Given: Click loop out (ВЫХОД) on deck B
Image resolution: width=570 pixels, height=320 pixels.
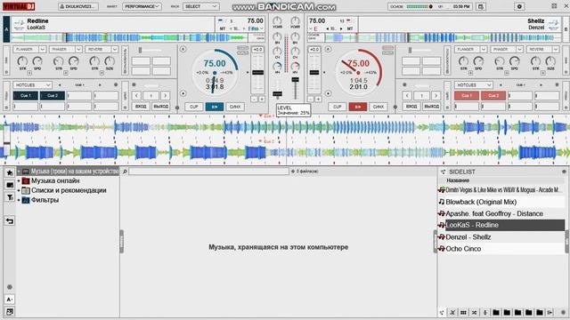Looking at the screenshot, I should tap(431, 107).
